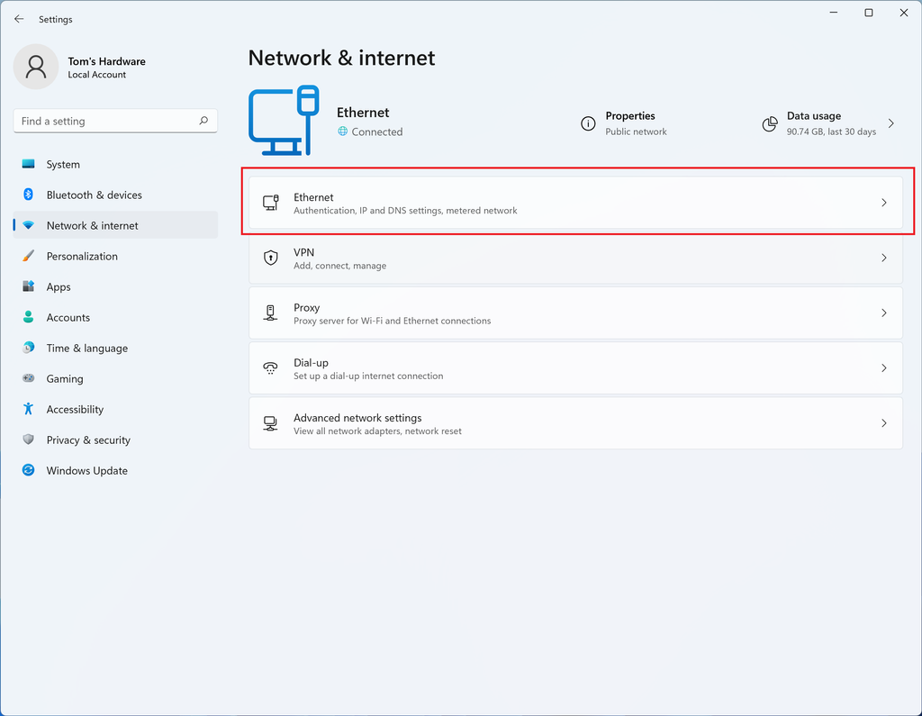Viewport: 922px width, 716px height.
Task: Click the Find a setting search box
Action: click(x=114, y=121)
